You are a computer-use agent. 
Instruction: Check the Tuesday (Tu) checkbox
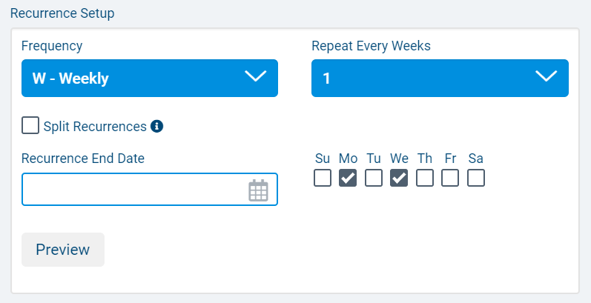(x=374, y=178)
